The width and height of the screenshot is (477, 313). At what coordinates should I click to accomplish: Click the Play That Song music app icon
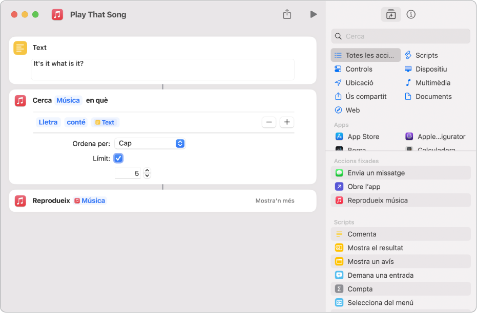[57, 14]
